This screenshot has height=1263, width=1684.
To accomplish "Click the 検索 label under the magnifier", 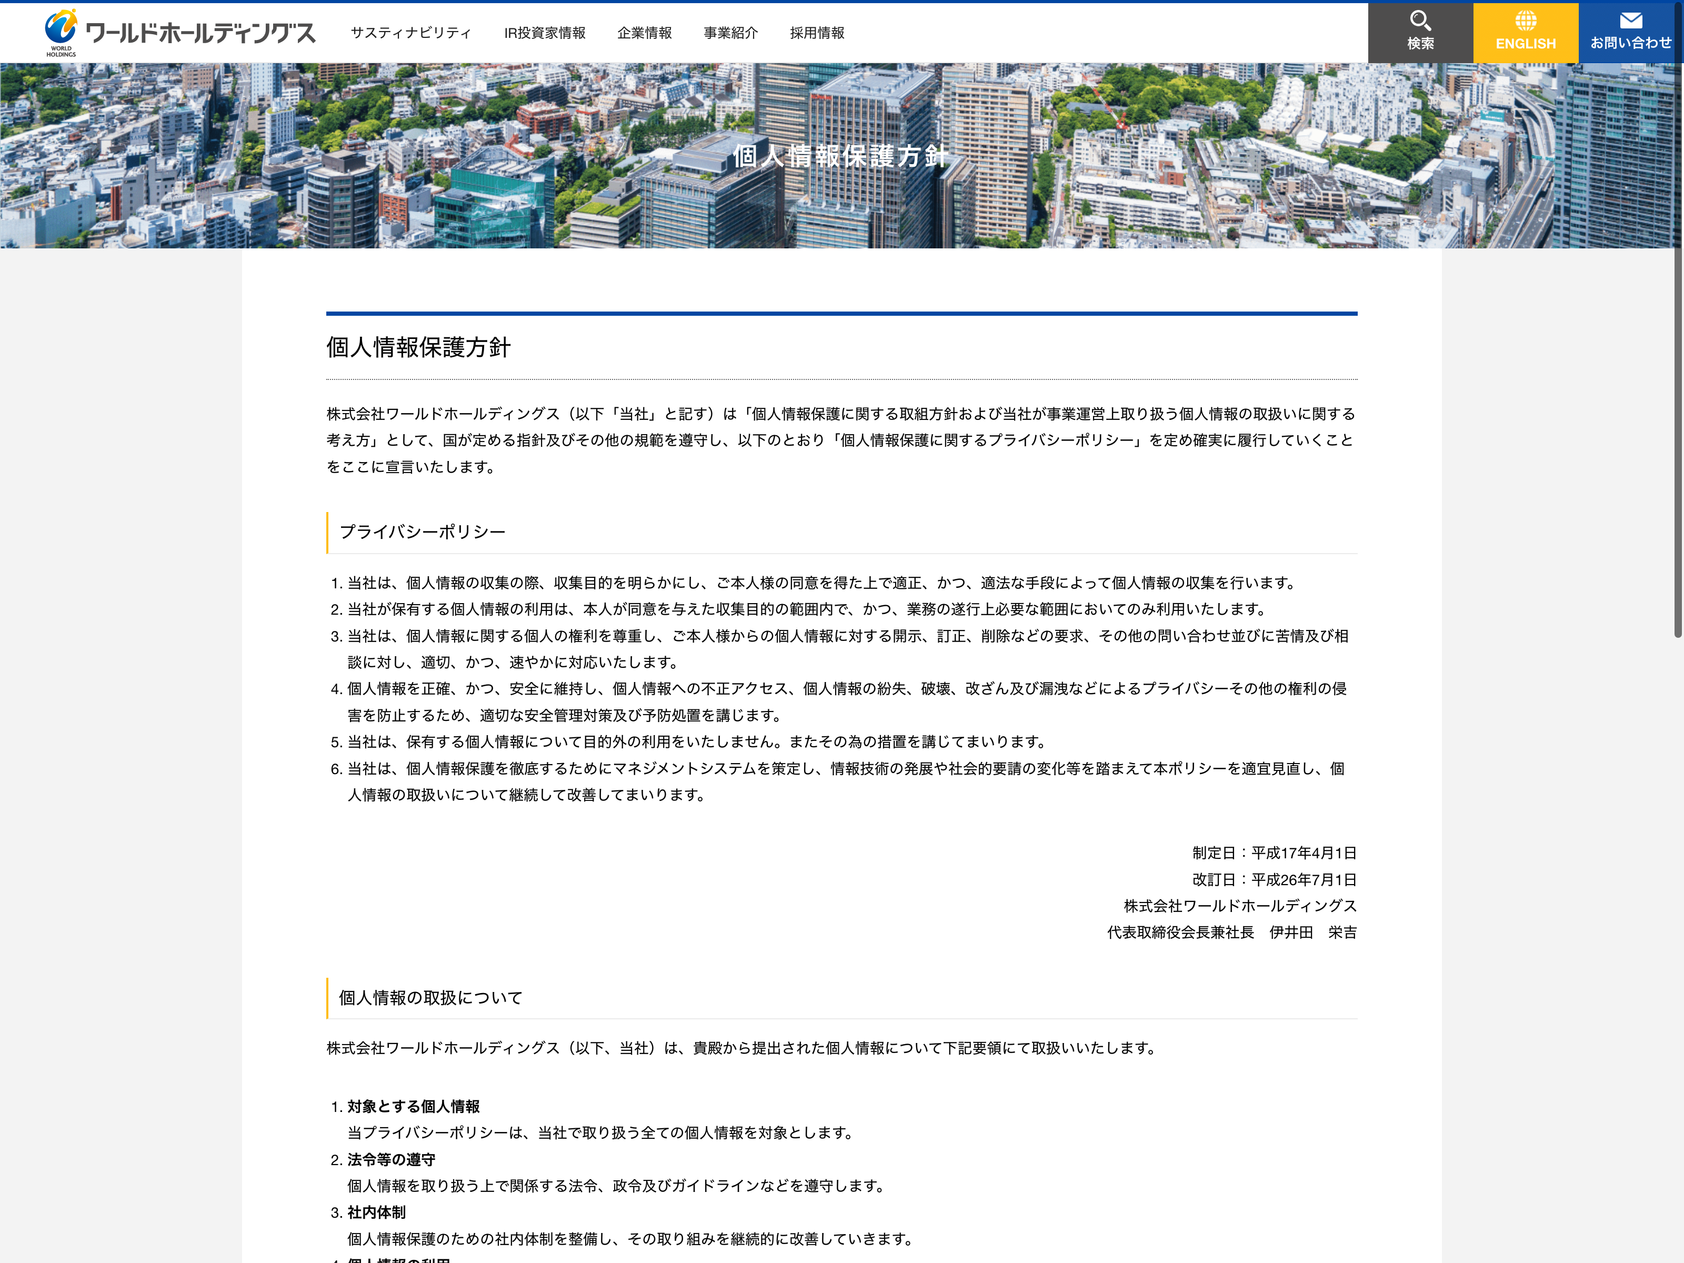I will [1420, 44].
